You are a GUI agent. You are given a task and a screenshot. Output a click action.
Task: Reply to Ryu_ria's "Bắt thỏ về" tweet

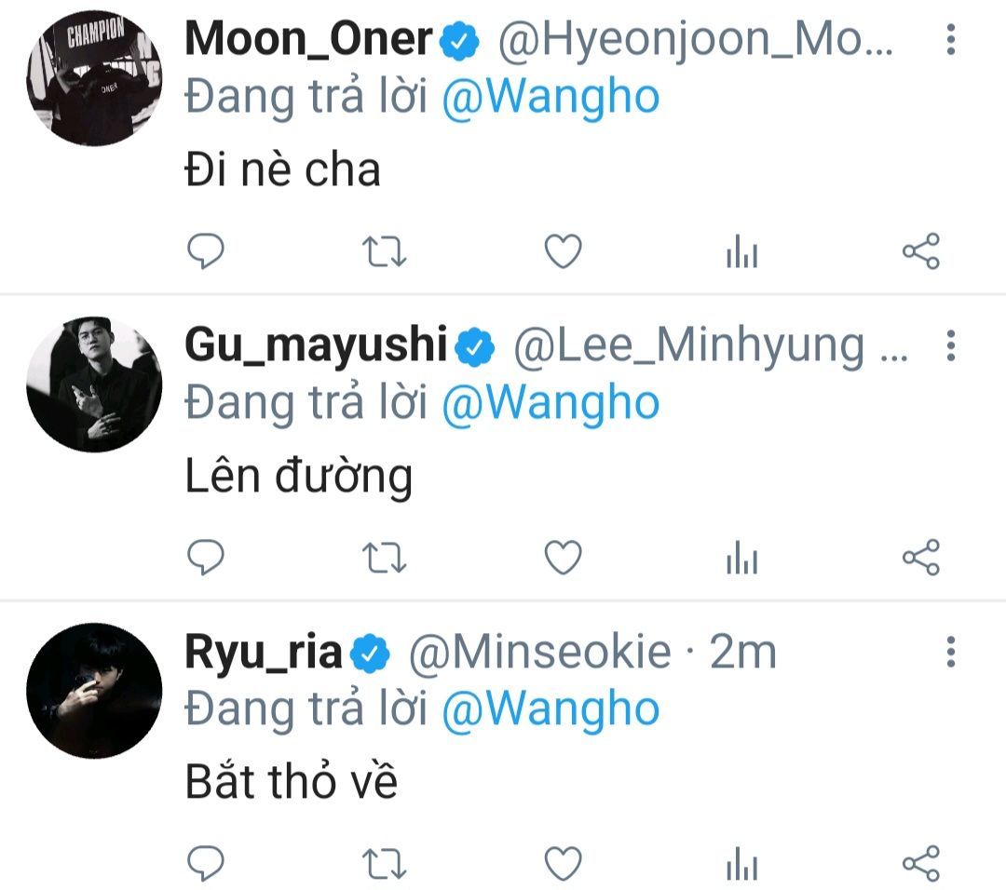click(205, 862)
